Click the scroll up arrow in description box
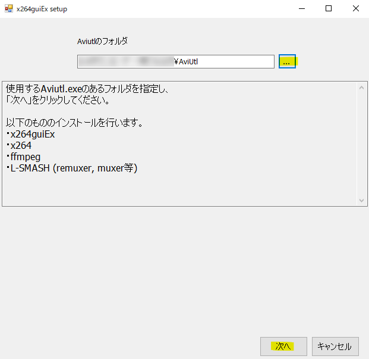This screenshot has width=369, height=359. (x=362, y=88)
